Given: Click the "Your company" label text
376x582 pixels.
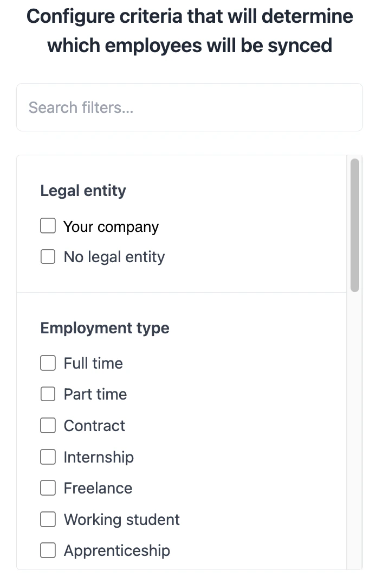Looking at the screenshot, I should tap(111, 226).
